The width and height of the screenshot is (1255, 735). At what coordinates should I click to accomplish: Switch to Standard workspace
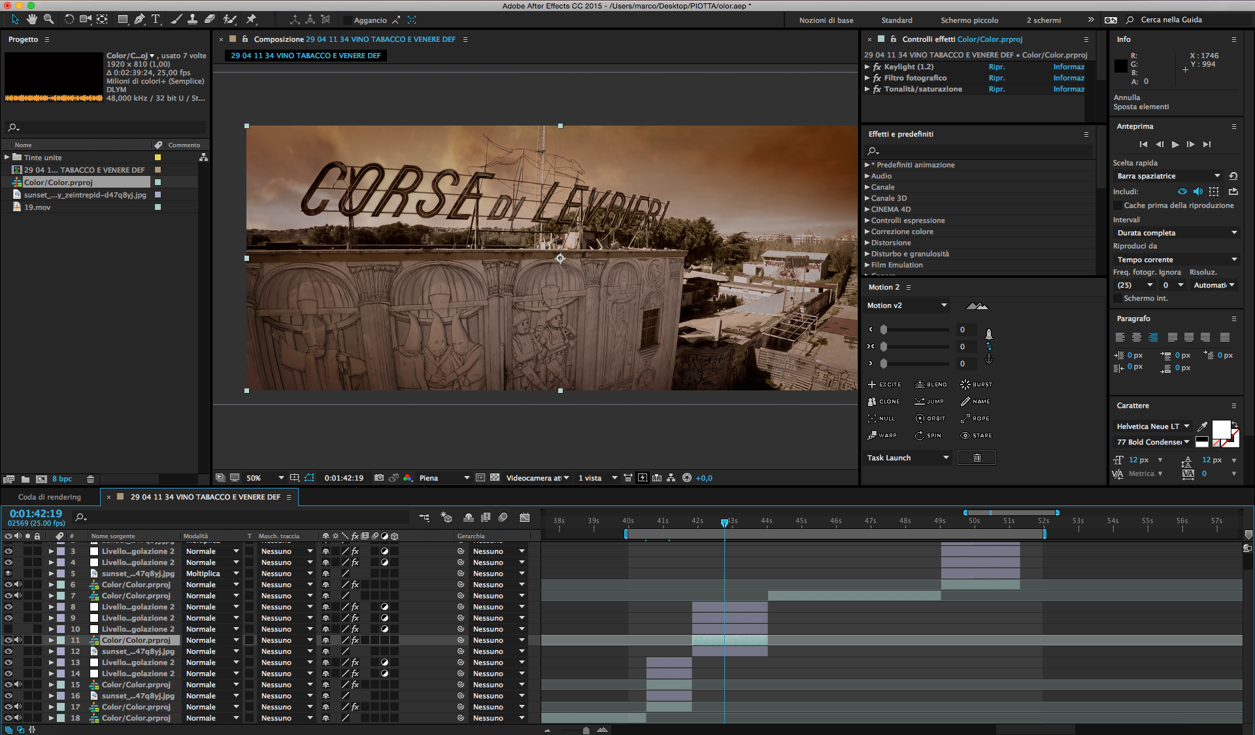coord(897,20)
